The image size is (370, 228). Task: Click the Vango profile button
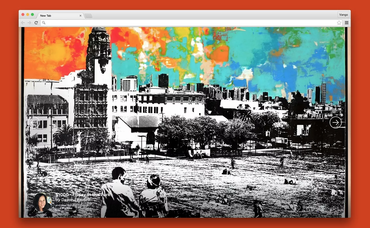[x=343, y=14]
